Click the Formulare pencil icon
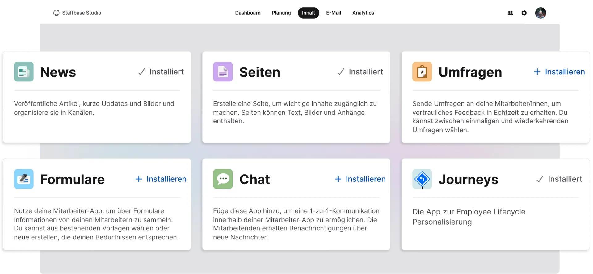The image size is (593, 274). tap(23, 179)
